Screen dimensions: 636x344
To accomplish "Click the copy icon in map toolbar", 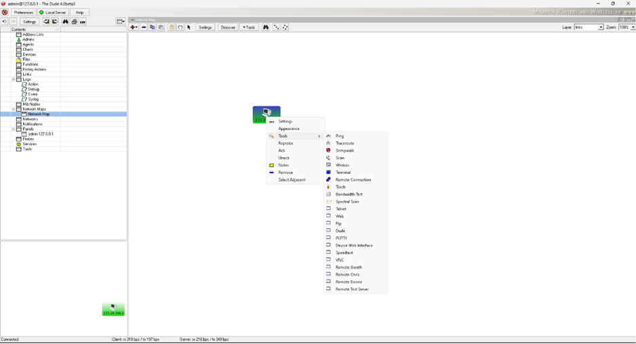I will point(153,27).
